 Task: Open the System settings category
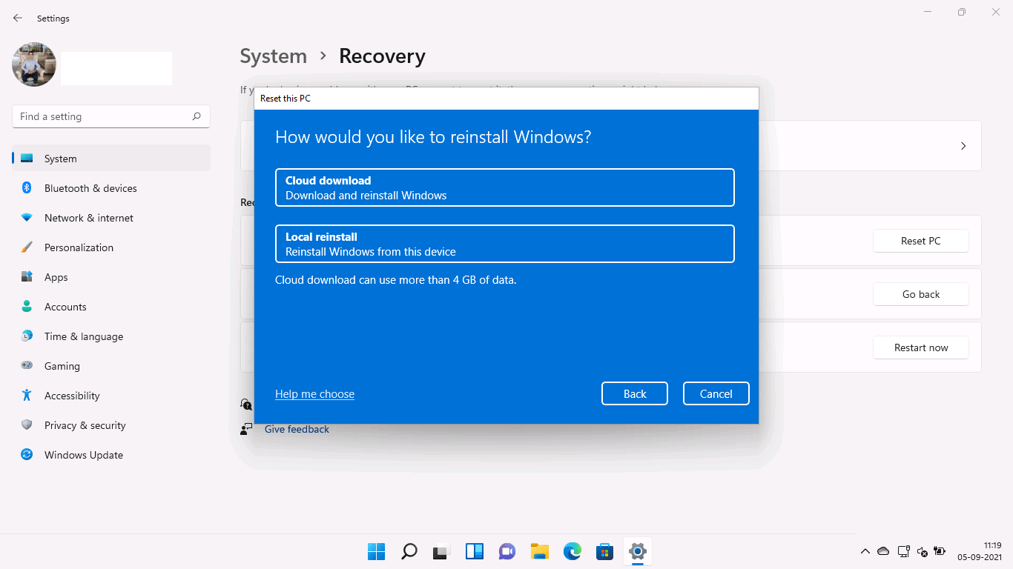(111, 159)
